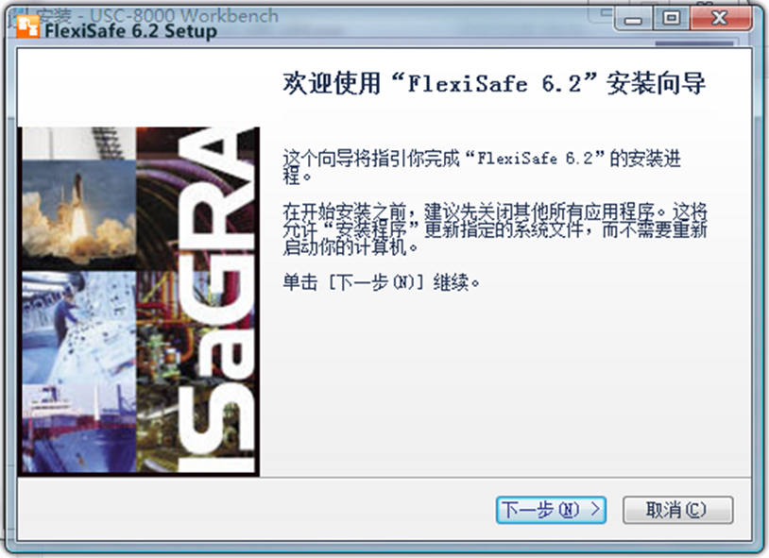Click the space shuttle launch picture
Screen dimensions: 769x558
click(x=77, y=194)
